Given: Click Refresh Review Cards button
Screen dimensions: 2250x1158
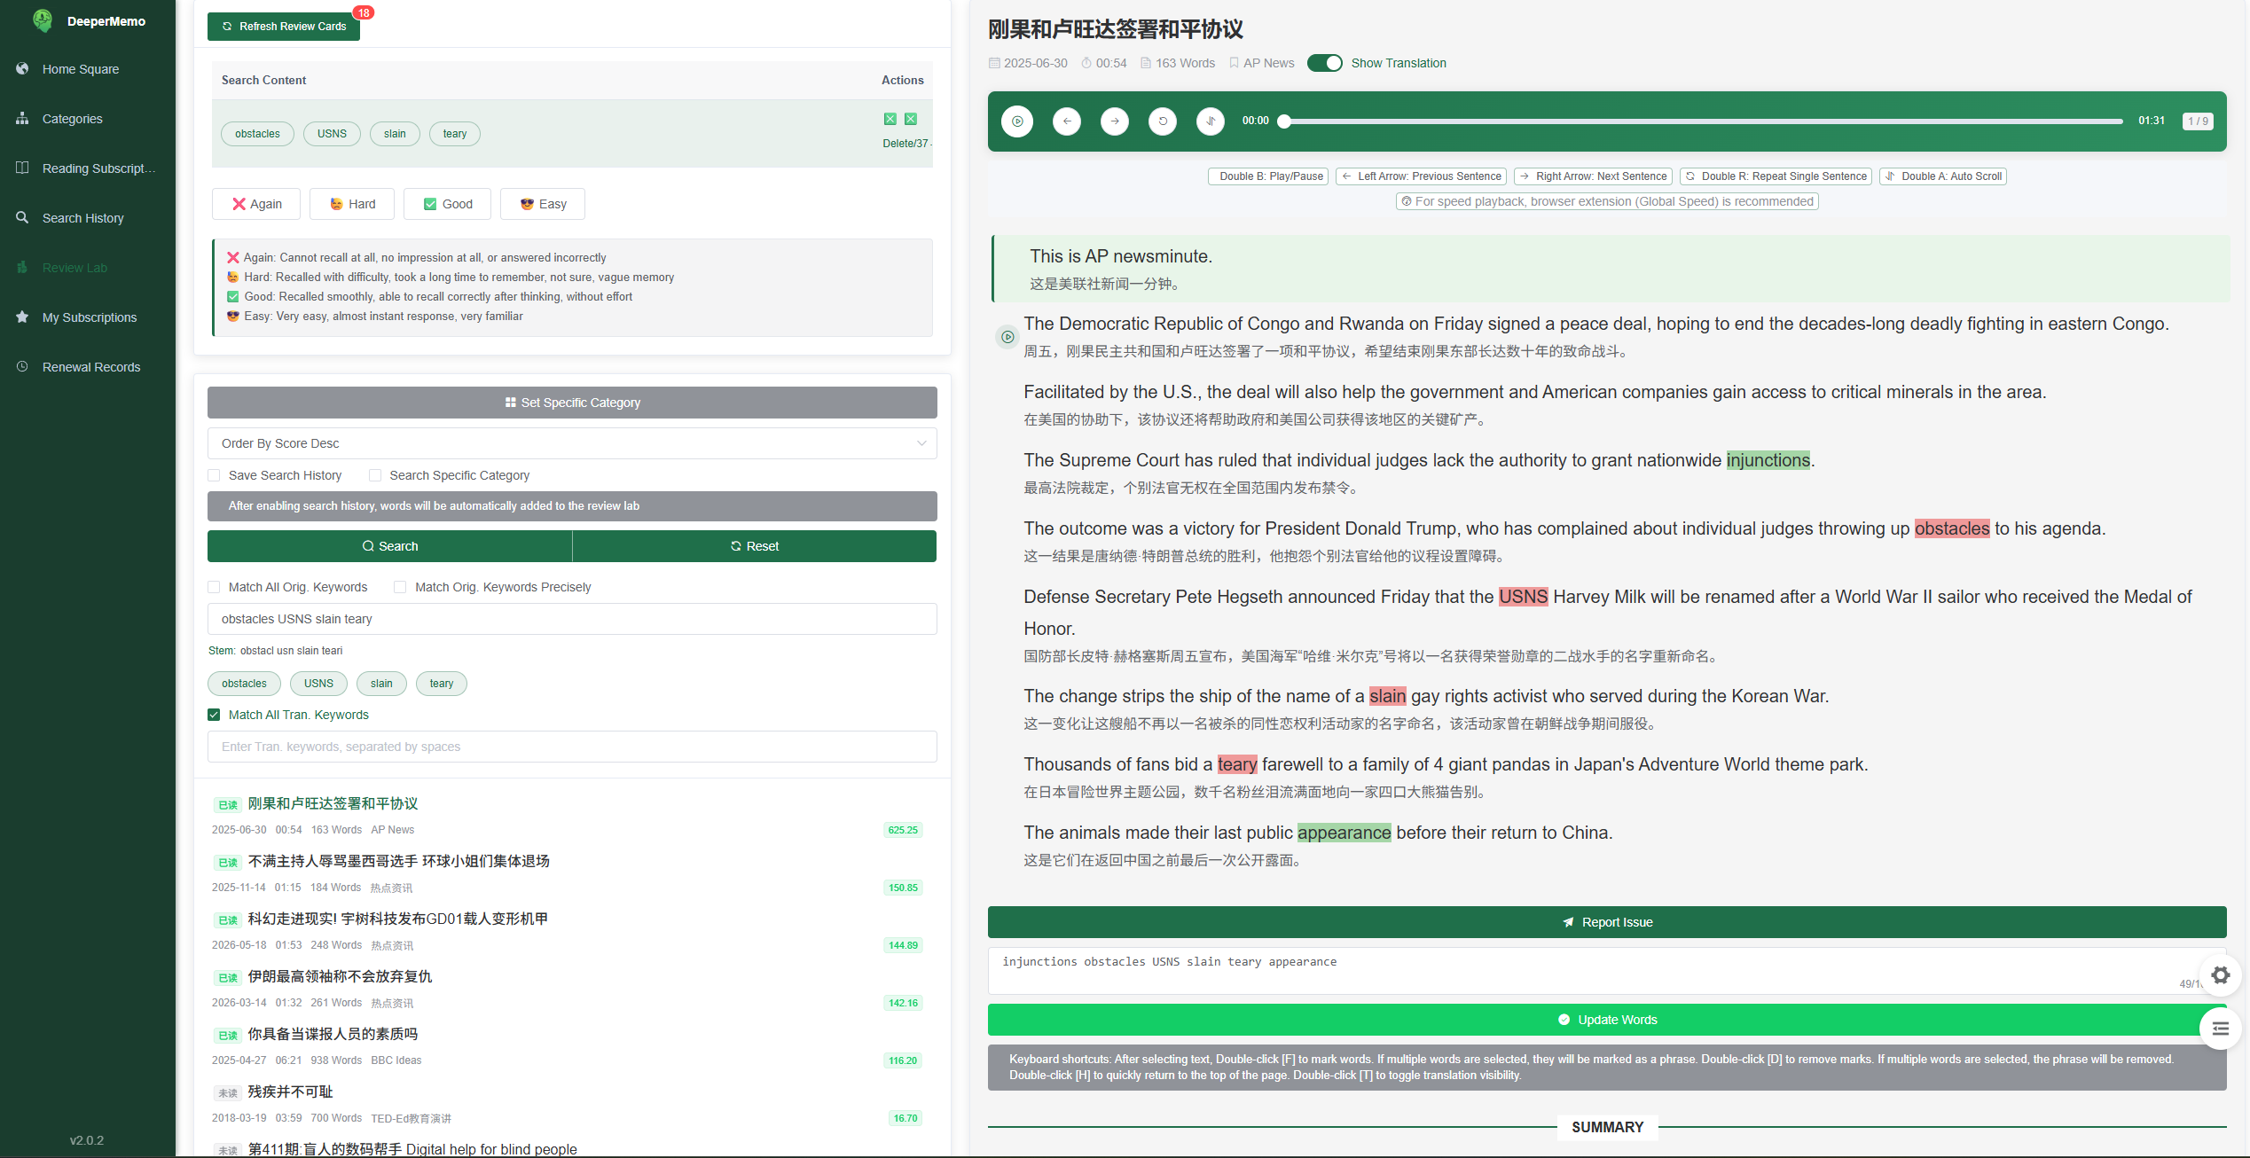Looking at the screenshot, I should (284, 27).
